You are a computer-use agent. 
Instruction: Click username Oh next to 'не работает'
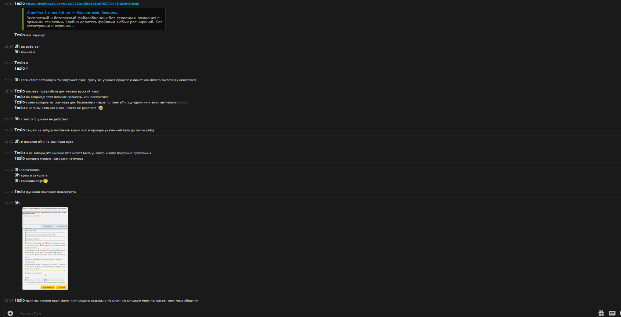[x=17, y=46]
